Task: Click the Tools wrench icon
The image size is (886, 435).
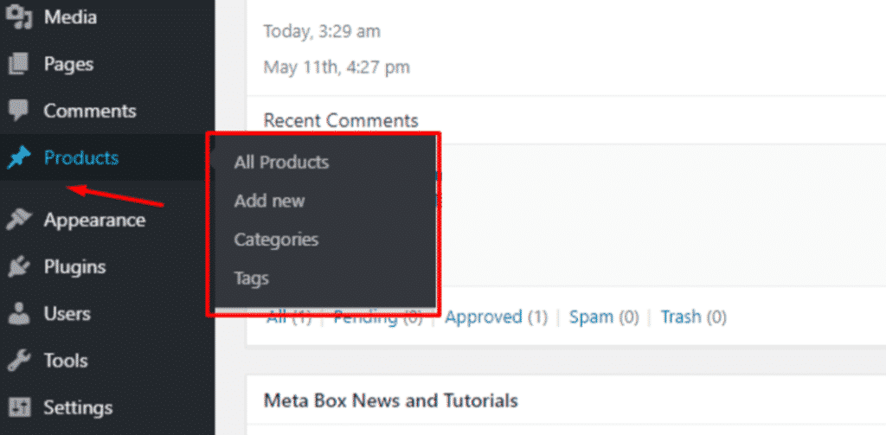Action: (19, 361)
